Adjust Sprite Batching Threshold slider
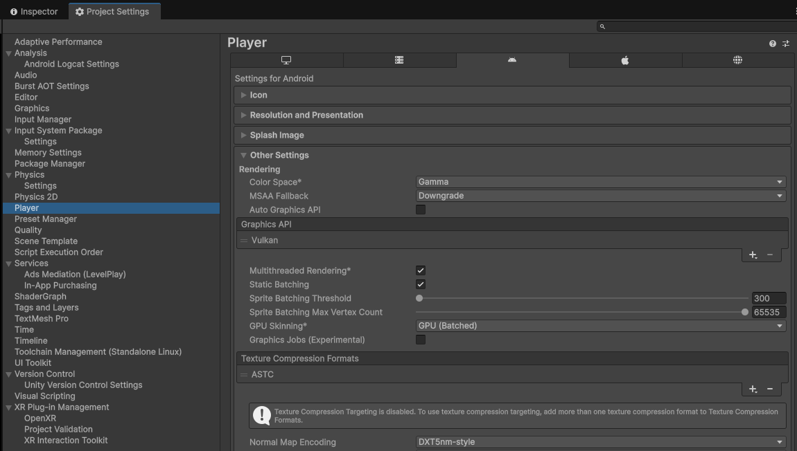The width and height of the screenshot is (797, 451). click(x=419, y=298)
